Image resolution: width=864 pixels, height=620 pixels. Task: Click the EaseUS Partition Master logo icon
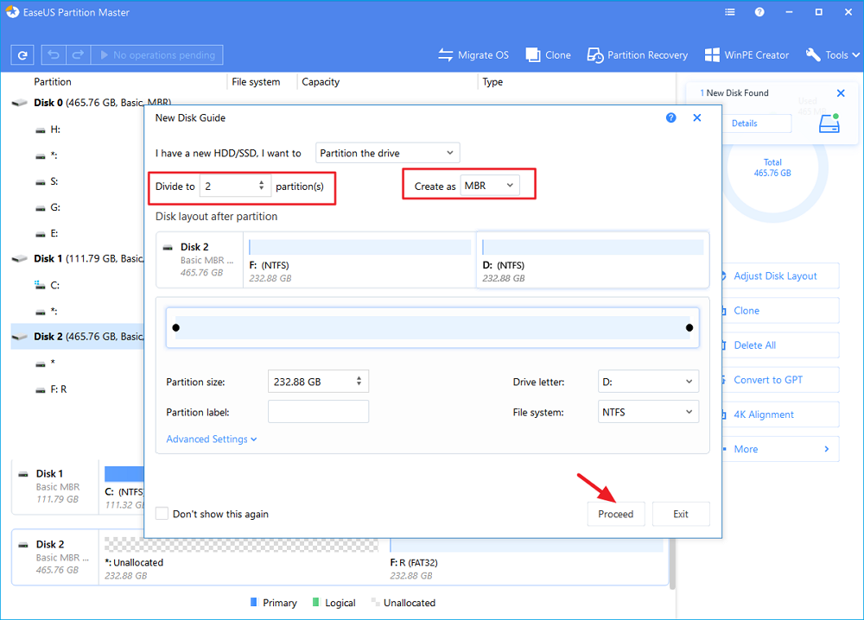click(x=12, y=12)
